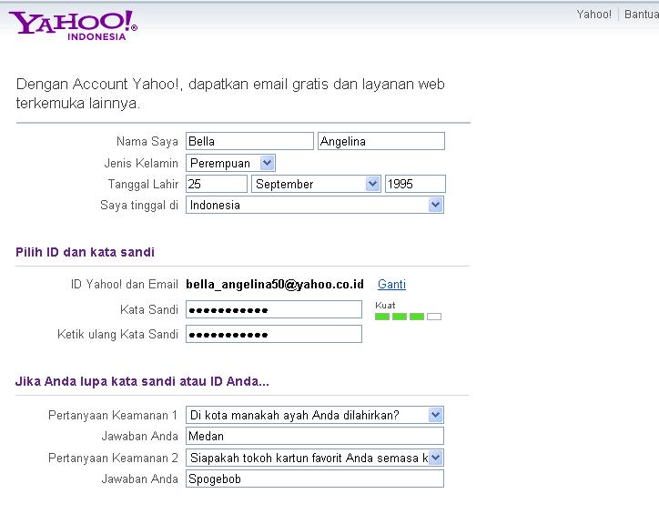Click the answer field containing Spogebob
This screenshot has height=524, width=659.
[x=315, y=479]
